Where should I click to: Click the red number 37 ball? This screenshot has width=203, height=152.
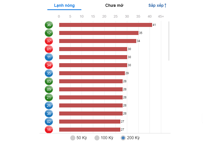click(x=49, y=41)
